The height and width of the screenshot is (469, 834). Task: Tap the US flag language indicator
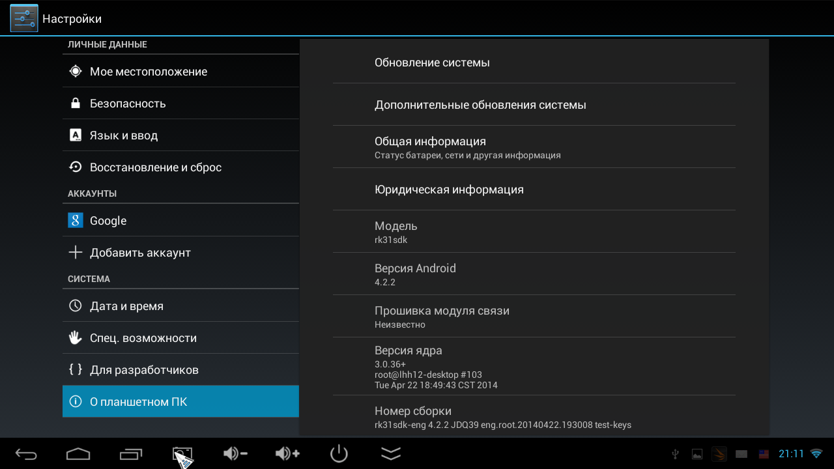click(x=764, y=453)
